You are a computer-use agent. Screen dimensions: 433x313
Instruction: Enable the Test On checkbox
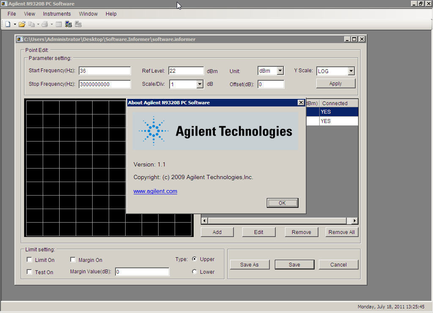coord(29,272)
